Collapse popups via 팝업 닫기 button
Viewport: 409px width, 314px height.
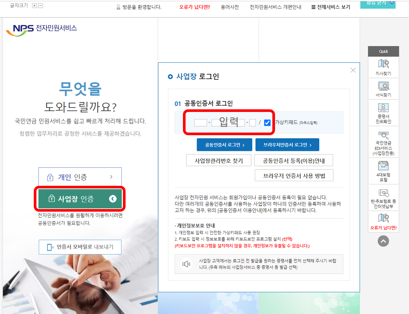378,3
